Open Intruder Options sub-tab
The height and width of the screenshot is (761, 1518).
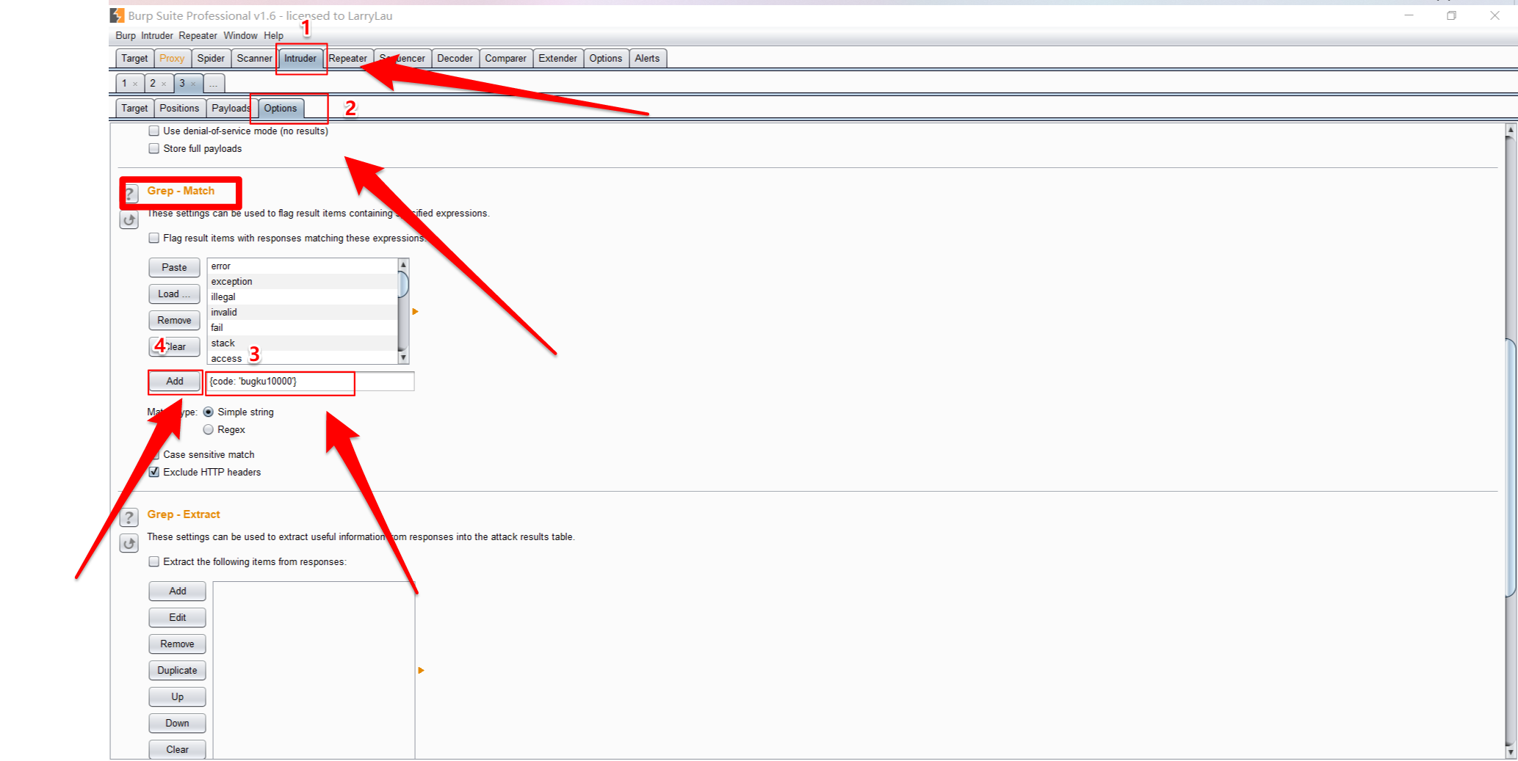(x=281, y=109)
